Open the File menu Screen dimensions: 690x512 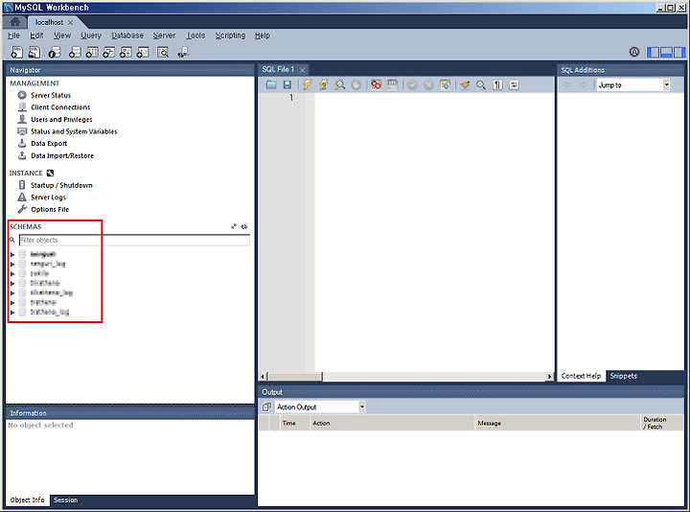13,35
